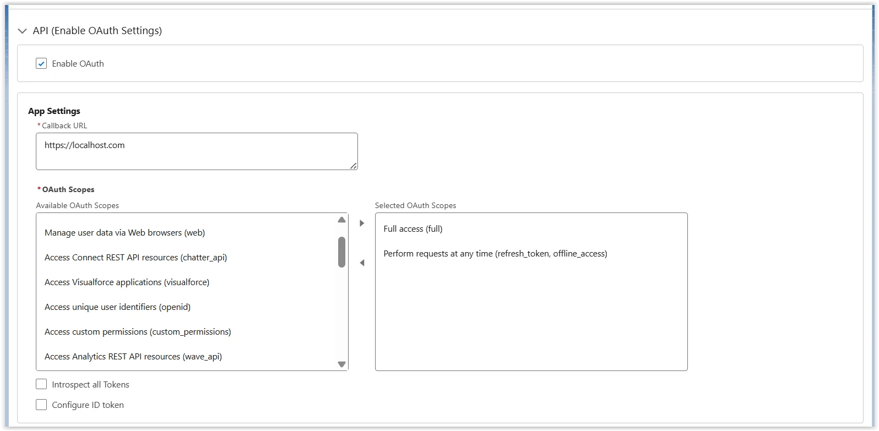Select Access unique user identifiers (openid) scope
This screenshot has width=879, height=431.
point(117,307)
